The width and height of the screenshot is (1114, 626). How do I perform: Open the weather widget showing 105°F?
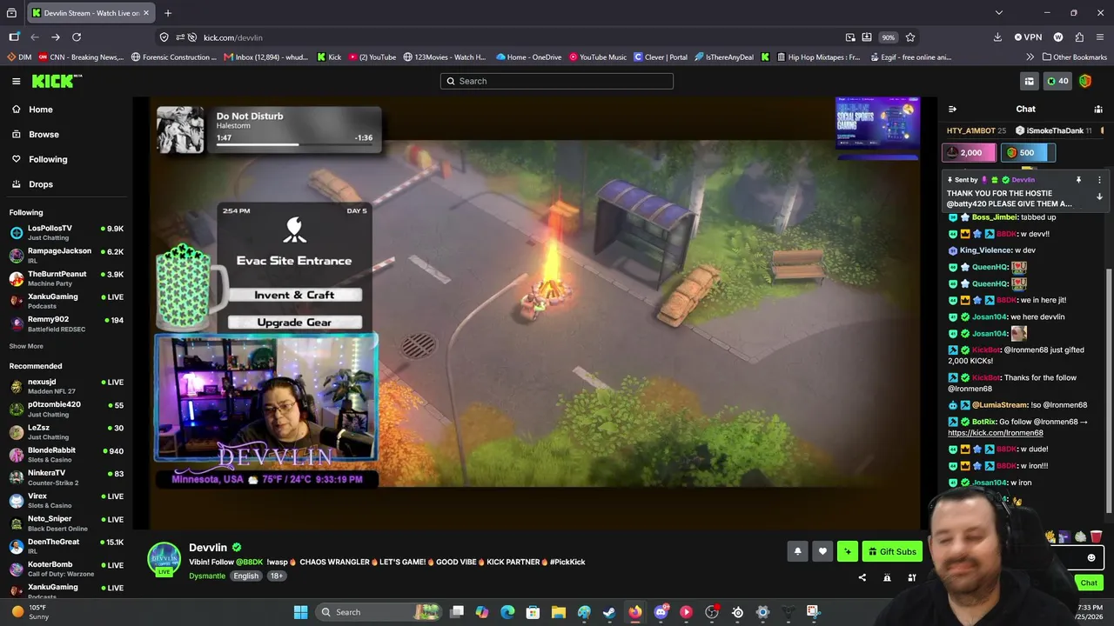tap(30, 612)
